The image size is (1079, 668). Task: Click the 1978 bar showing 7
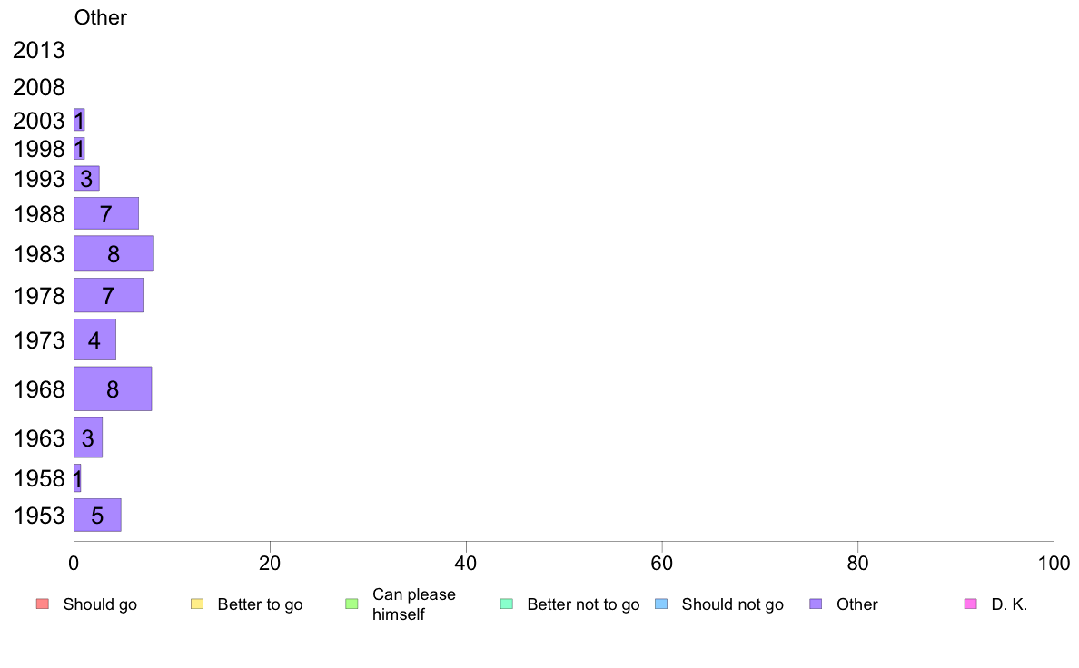tap(108, 296)
